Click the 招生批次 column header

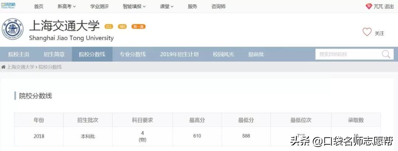click(88, 120)
